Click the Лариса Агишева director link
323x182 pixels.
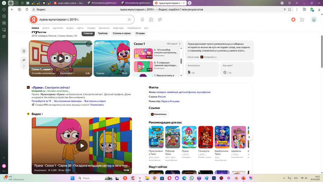170,101
